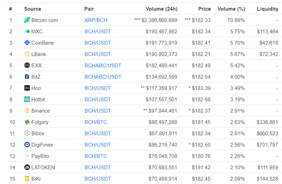Click the Folgory source name
The width and height of the screenshot is (282, 184).
tap(40, 122)
